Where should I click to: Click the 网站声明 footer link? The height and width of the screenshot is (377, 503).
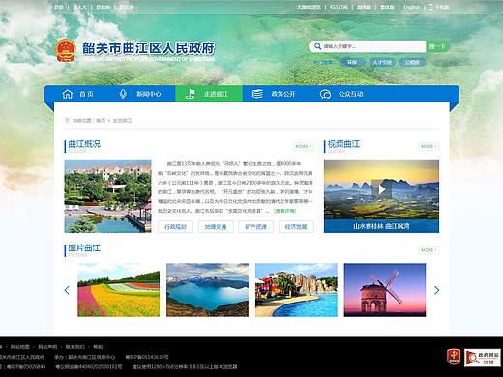click(47, 347)
